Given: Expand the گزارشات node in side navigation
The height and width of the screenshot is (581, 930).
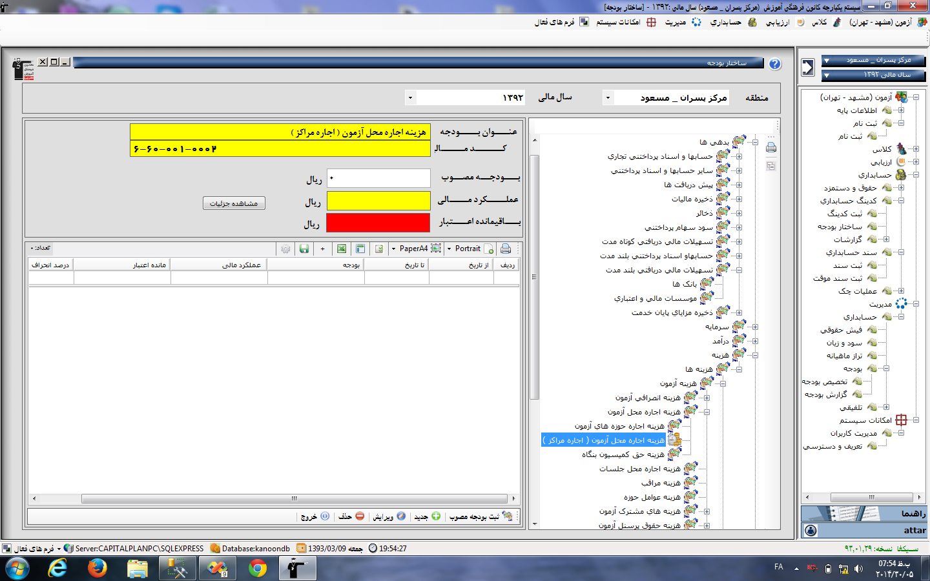Looking at the screenshot, I should [x=886, y=240].
